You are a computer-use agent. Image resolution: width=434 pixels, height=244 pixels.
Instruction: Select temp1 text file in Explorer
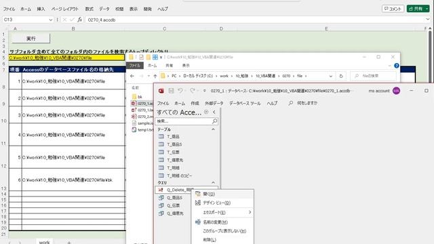142,129
